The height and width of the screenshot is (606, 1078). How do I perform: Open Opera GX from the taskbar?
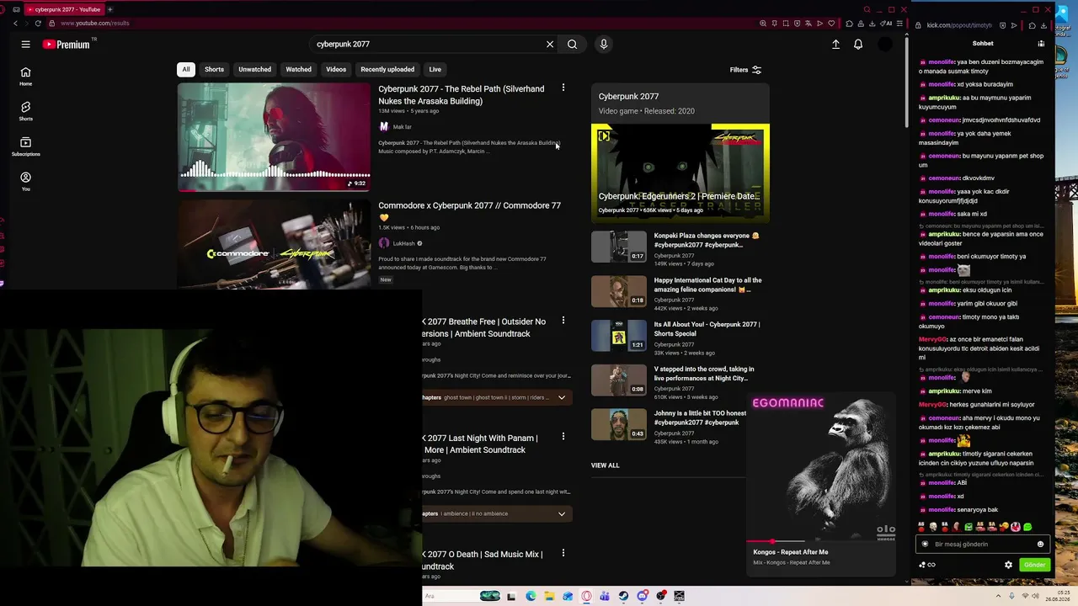(586, 596)
